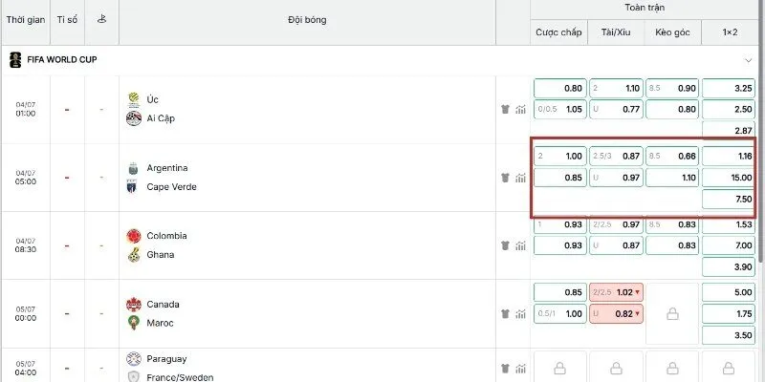Open the jersey lineup icon for Úc vs Ai Cập
The image size is (765, 382).
tap(505, 110)
